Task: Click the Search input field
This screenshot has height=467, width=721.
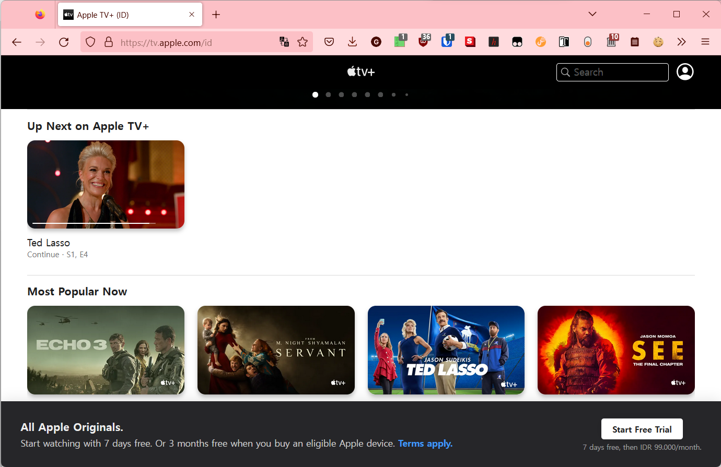Action: click(612, 72)
